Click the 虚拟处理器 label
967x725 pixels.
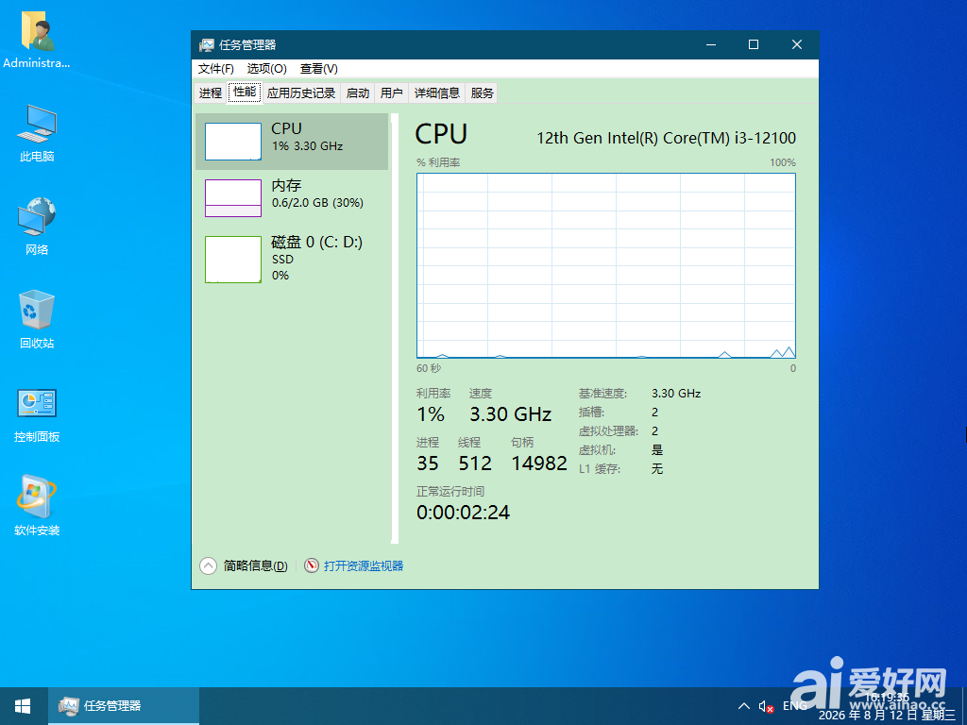click(x=608, y=430)
